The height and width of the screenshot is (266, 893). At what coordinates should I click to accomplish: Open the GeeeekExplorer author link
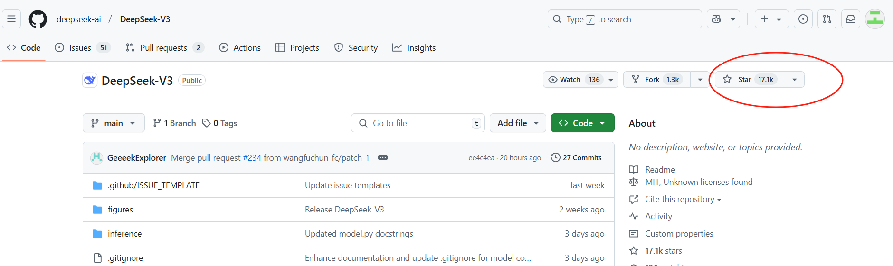click(x=137, y=158)
